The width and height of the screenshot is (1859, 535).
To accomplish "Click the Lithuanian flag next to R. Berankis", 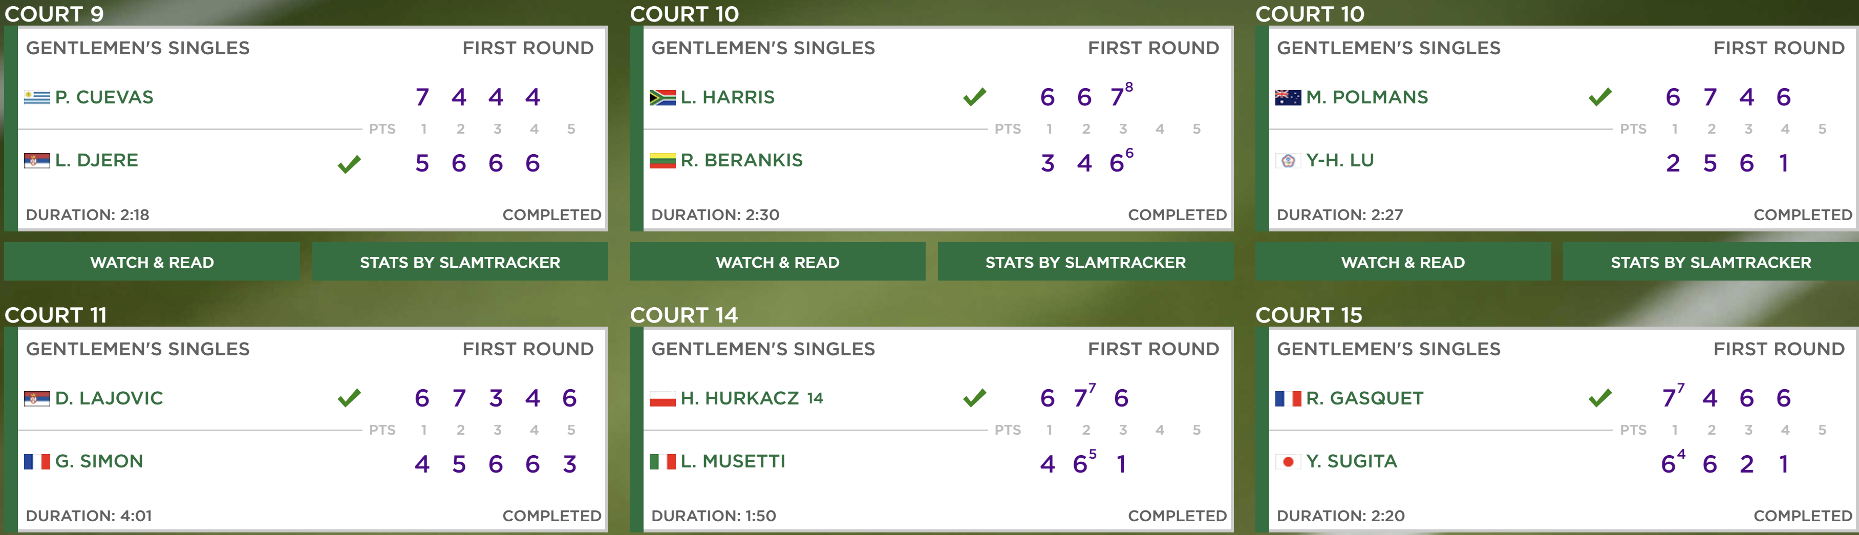I will click(x=663, y=160).
